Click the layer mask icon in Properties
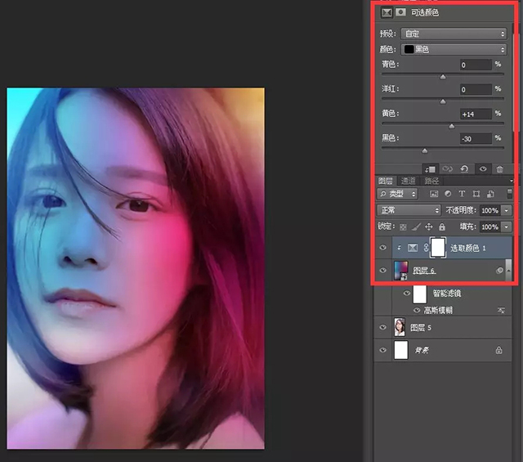This screenshot has width=523, height=462. tap(400, 13)
